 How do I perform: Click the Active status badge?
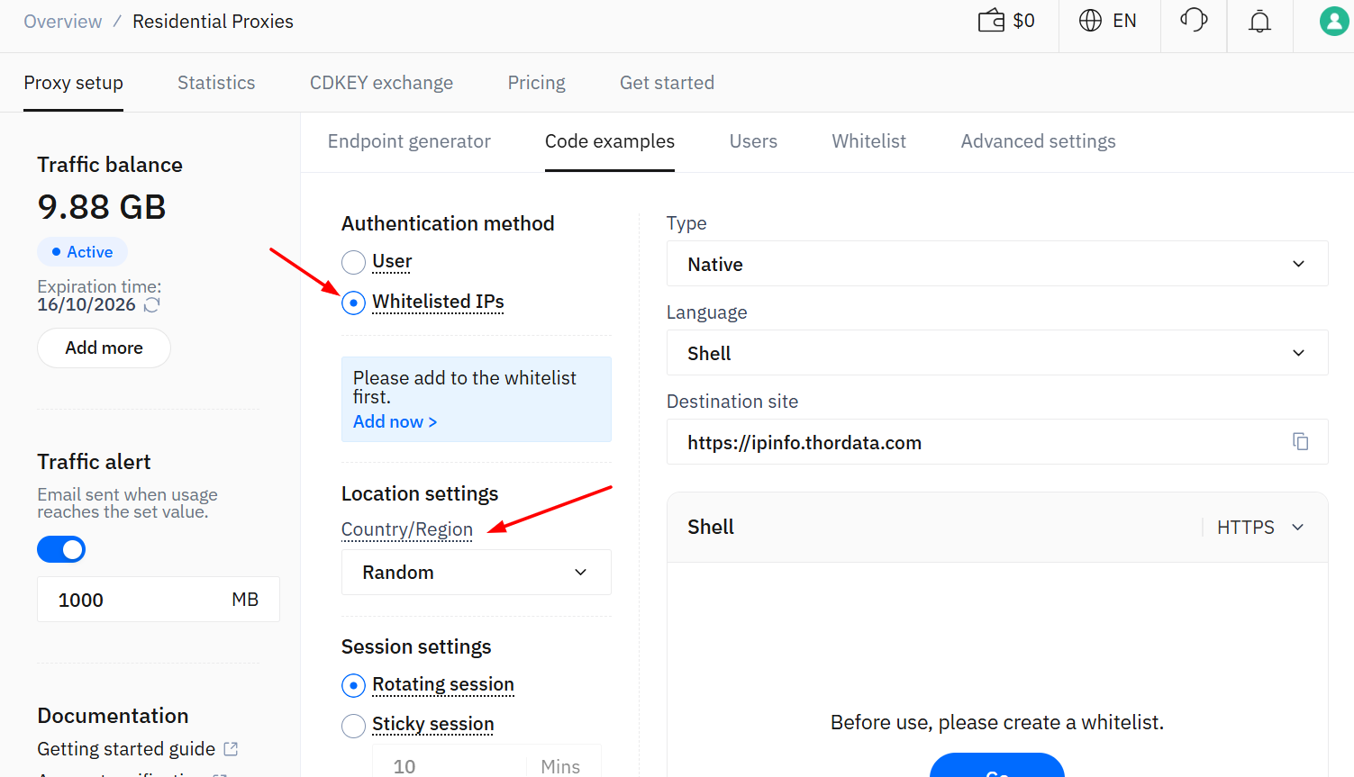pyautogui.click(x=82, y=252)
